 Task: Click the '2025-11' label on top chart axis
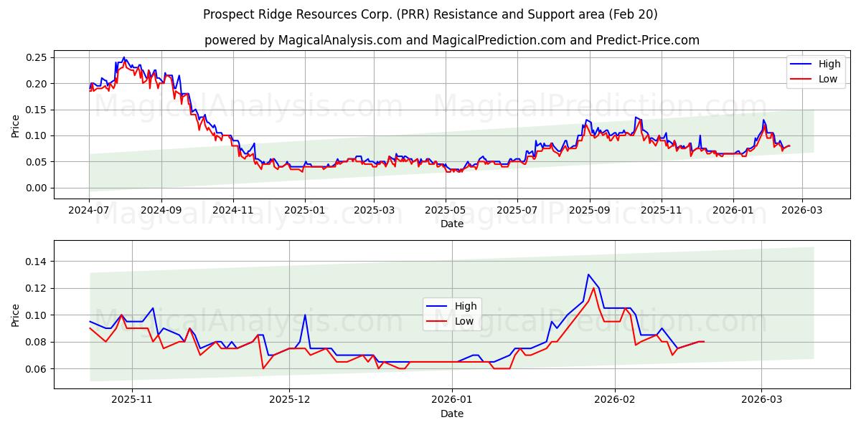[x=662, y=211]
